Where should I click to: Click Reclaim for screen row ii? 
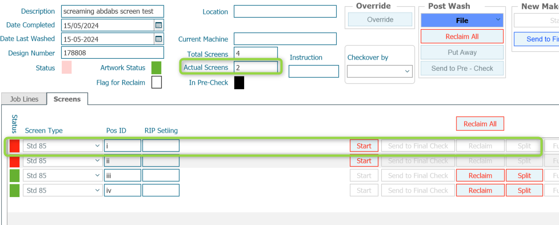point(480,161)
